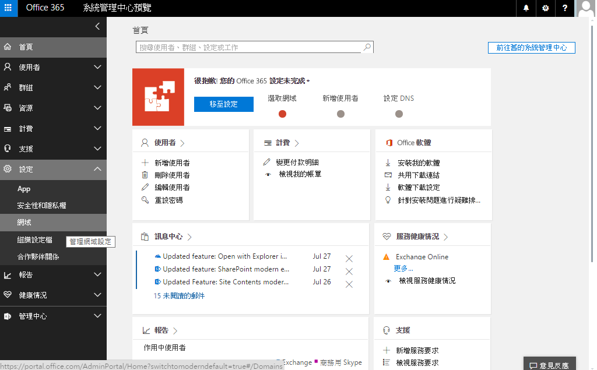
Task: Click the 檢視服務健康情況 eye icon
Action: (388, 281)
